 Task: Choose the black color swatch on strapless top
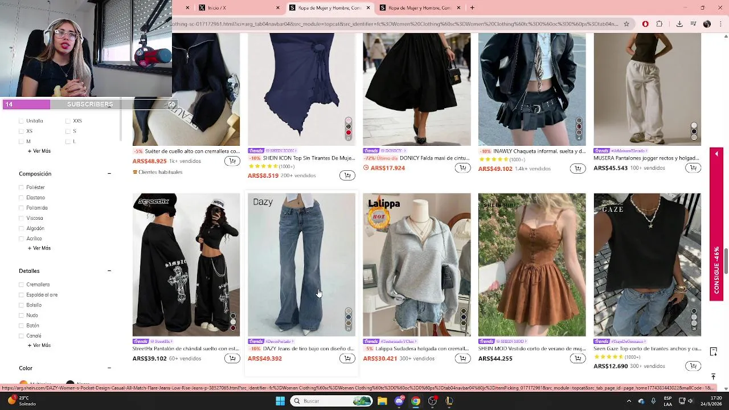(349, 126)
